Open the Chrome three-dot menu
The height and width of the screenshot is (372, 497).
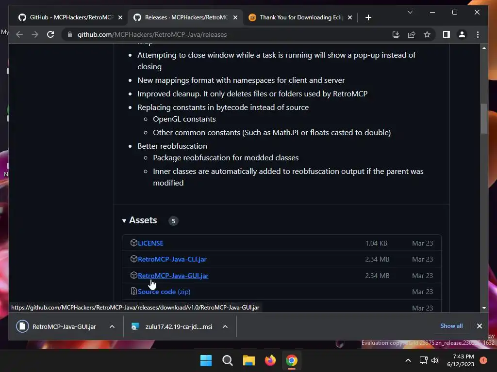[x=478, y=34]
